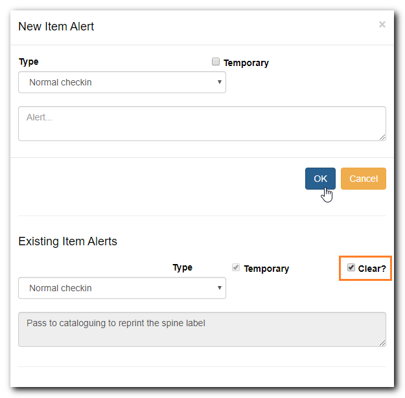Viewport: 405px width, 398px height.
Task: Click resize grip of the Alert... text area
Action: [382, 137]
